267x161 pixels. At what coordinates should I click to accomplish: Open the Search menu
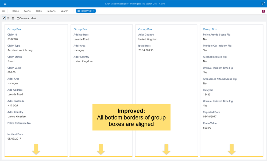click(64, 11)
